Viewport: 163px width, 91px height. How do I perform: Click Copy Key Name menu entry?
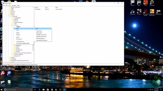[x=24, y=41]
